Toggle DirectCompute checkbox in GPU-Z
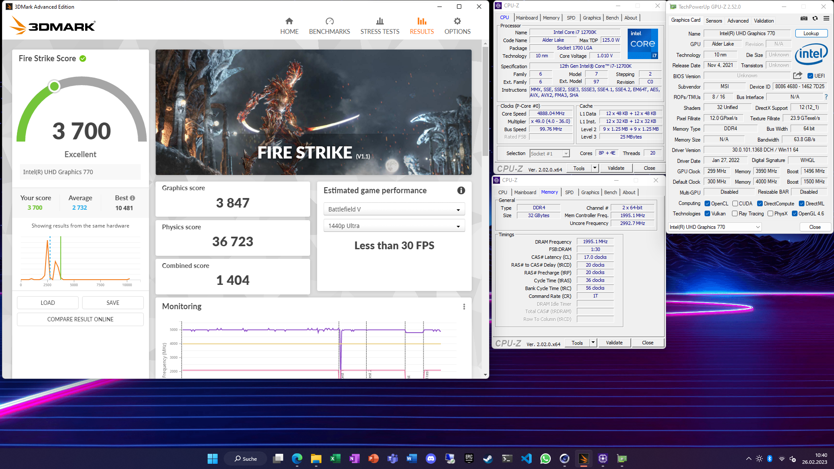This screenshot has width=834, height=469. 760,204
